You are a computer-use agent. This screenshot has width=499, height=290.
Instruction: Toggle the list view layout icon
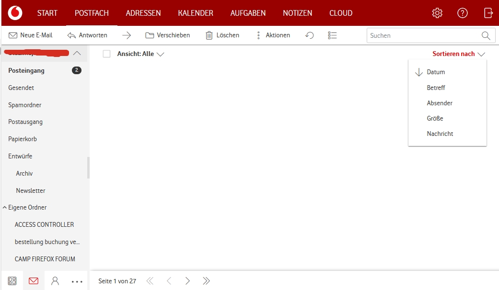pyautogui.click(x=332, y=35)
